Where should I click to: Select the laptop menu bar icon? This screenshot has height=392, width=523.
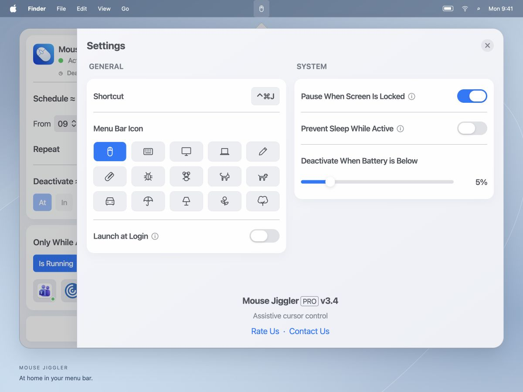click(x=224, y=152)
